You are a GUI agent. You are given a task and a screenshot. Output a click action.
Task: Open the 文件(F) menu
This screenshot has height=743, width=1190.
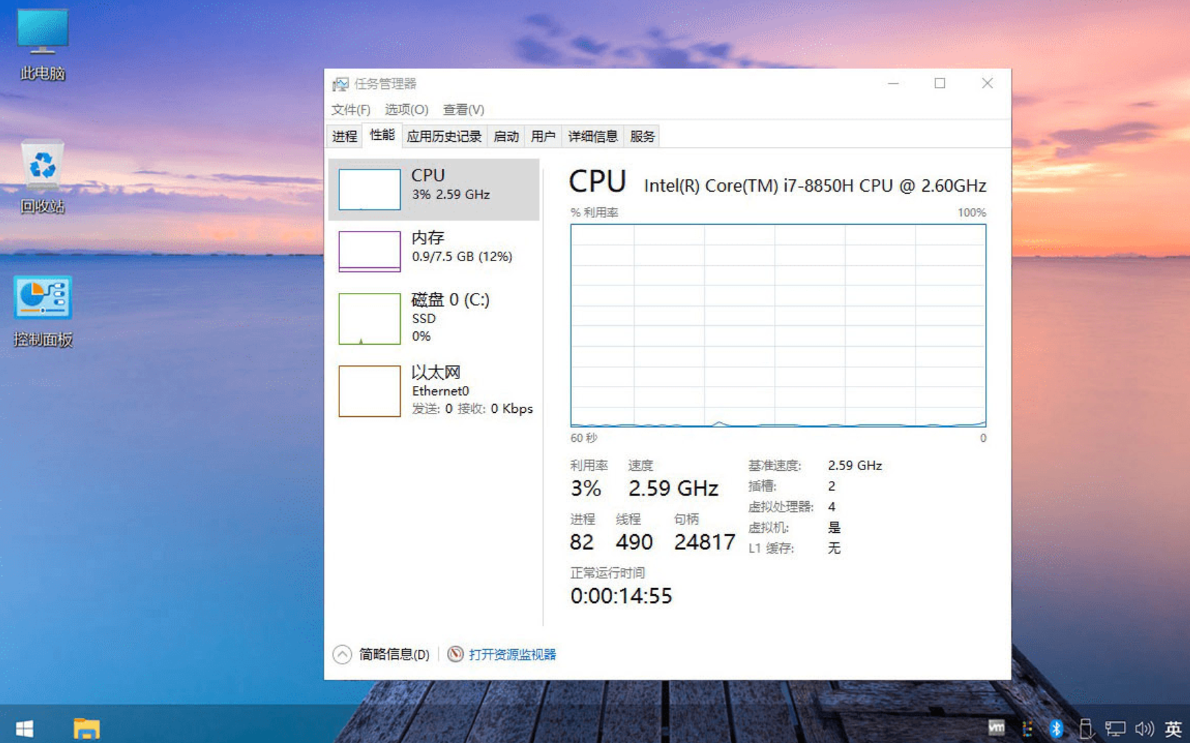click(350, 110)
